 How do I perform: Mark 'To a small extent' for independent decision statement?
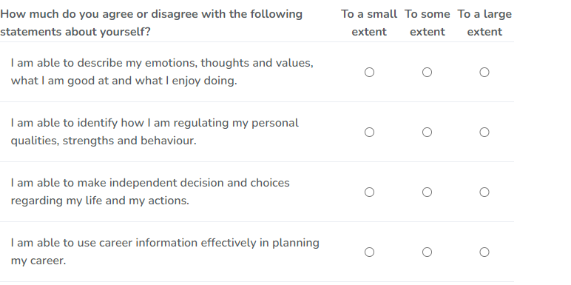369,192
